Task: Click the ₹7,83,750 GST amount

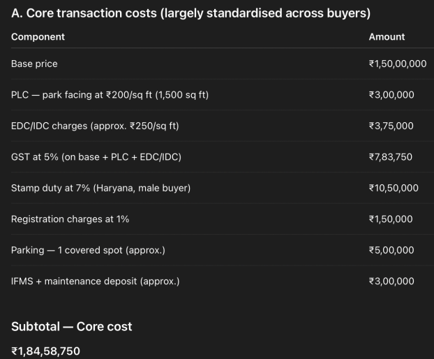Action: tap(390, 157)
